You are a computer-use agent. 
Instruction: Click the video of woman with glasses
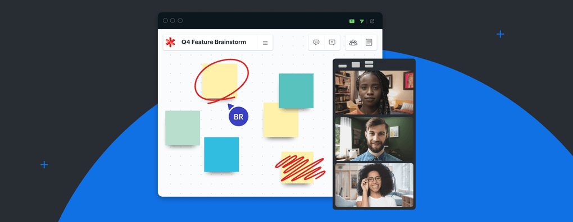tap(375, 185)
